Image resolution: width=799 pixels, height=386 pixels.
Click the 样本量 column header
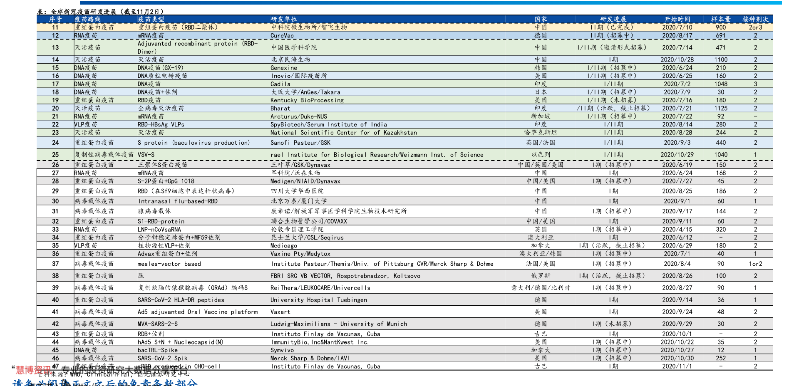721,19
